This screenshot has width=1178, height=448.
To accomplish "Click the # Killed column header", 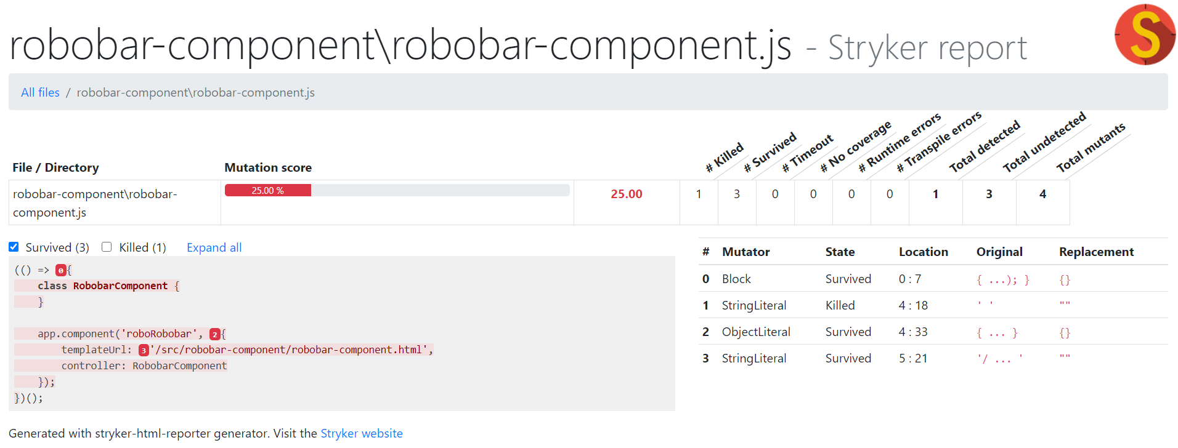I will click(725, 158).
